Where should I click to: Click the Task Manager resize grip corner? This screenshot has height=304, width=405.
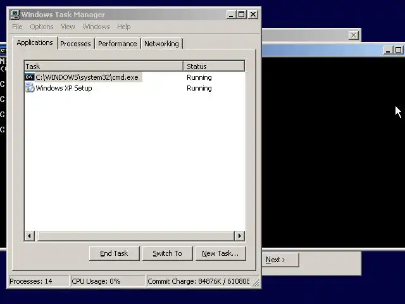pos(256,283)
